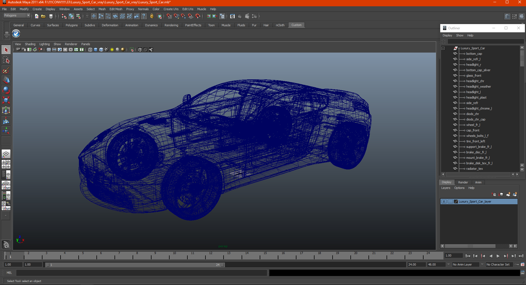
Task: Toggle the viewport Grid display icon
Action: tap(49, 50)
